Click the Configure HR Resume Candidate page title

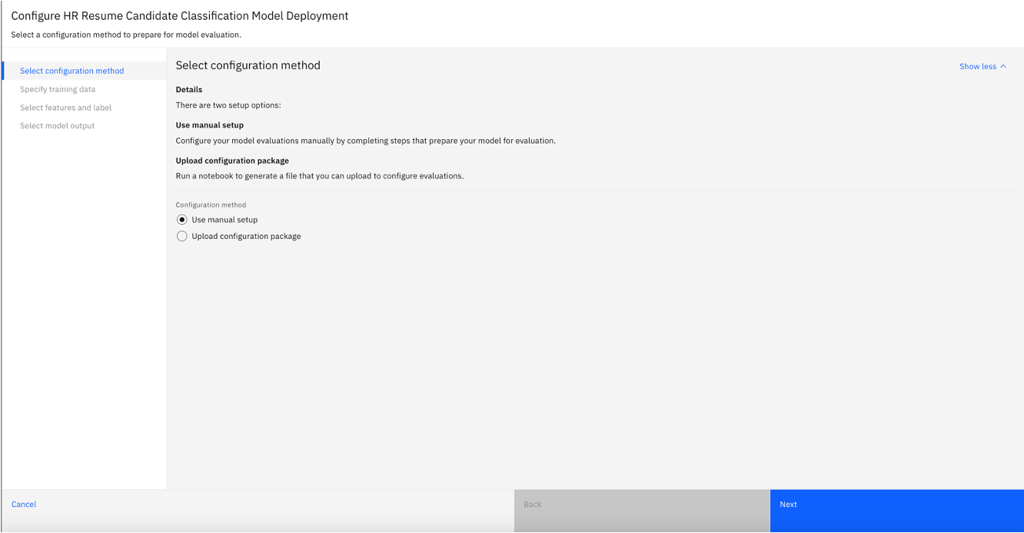point(179,15)
